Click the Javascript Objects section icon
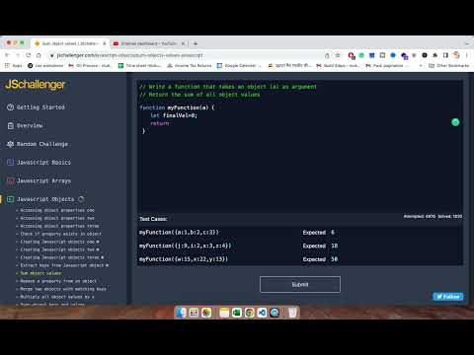This screenshot has width=474, height=355. 10,199
